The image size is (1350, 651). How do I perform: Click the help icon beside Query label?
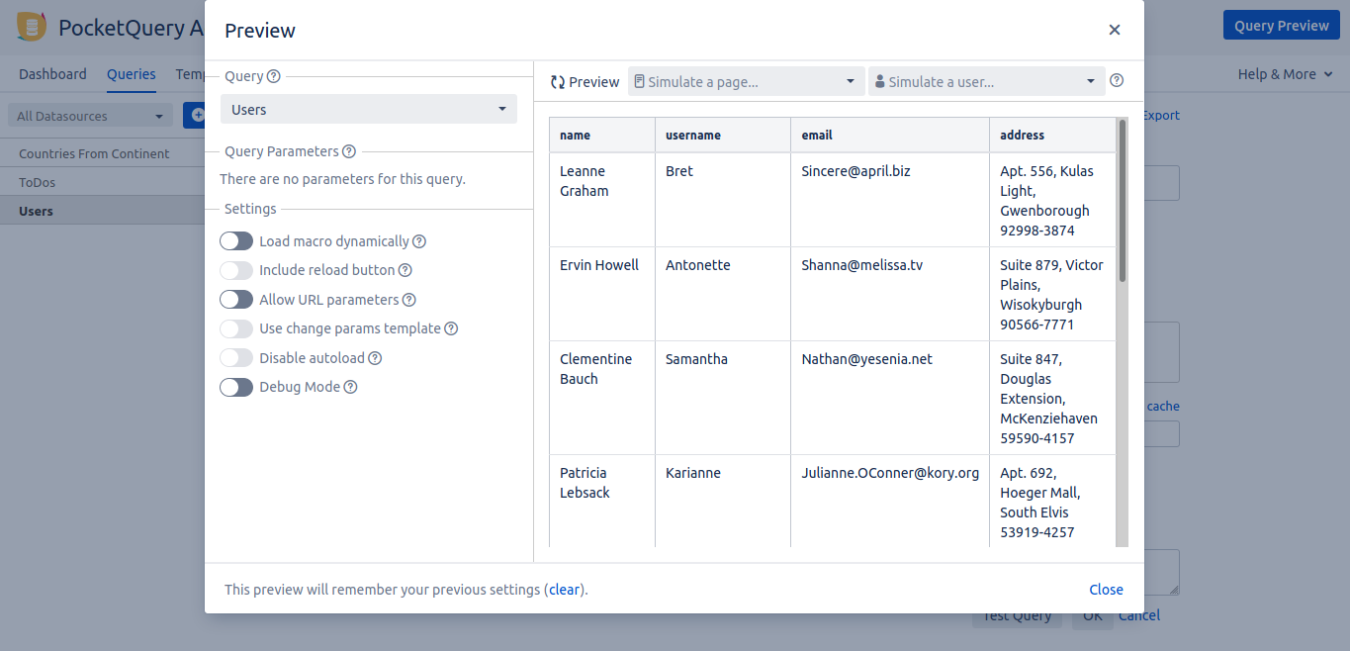coord(274,76)
